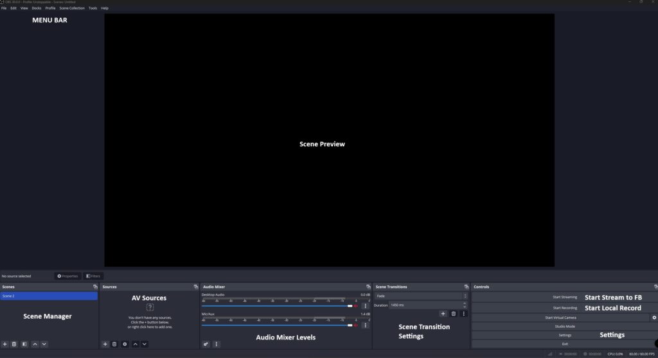
Task: Click the 'CPU: 0.0%' status bar entry
Action: coord(615,354)
